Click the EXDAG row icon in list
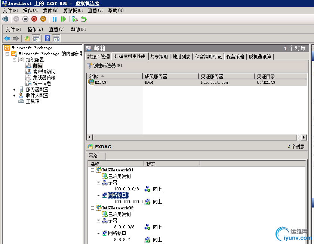The width and height of the screenshot is (314, 244). (91, 82)
